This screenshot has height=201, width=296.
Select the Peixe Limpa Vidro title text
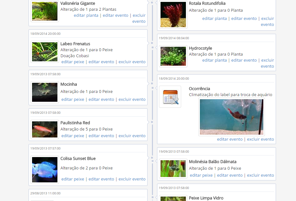pos(206,198)
